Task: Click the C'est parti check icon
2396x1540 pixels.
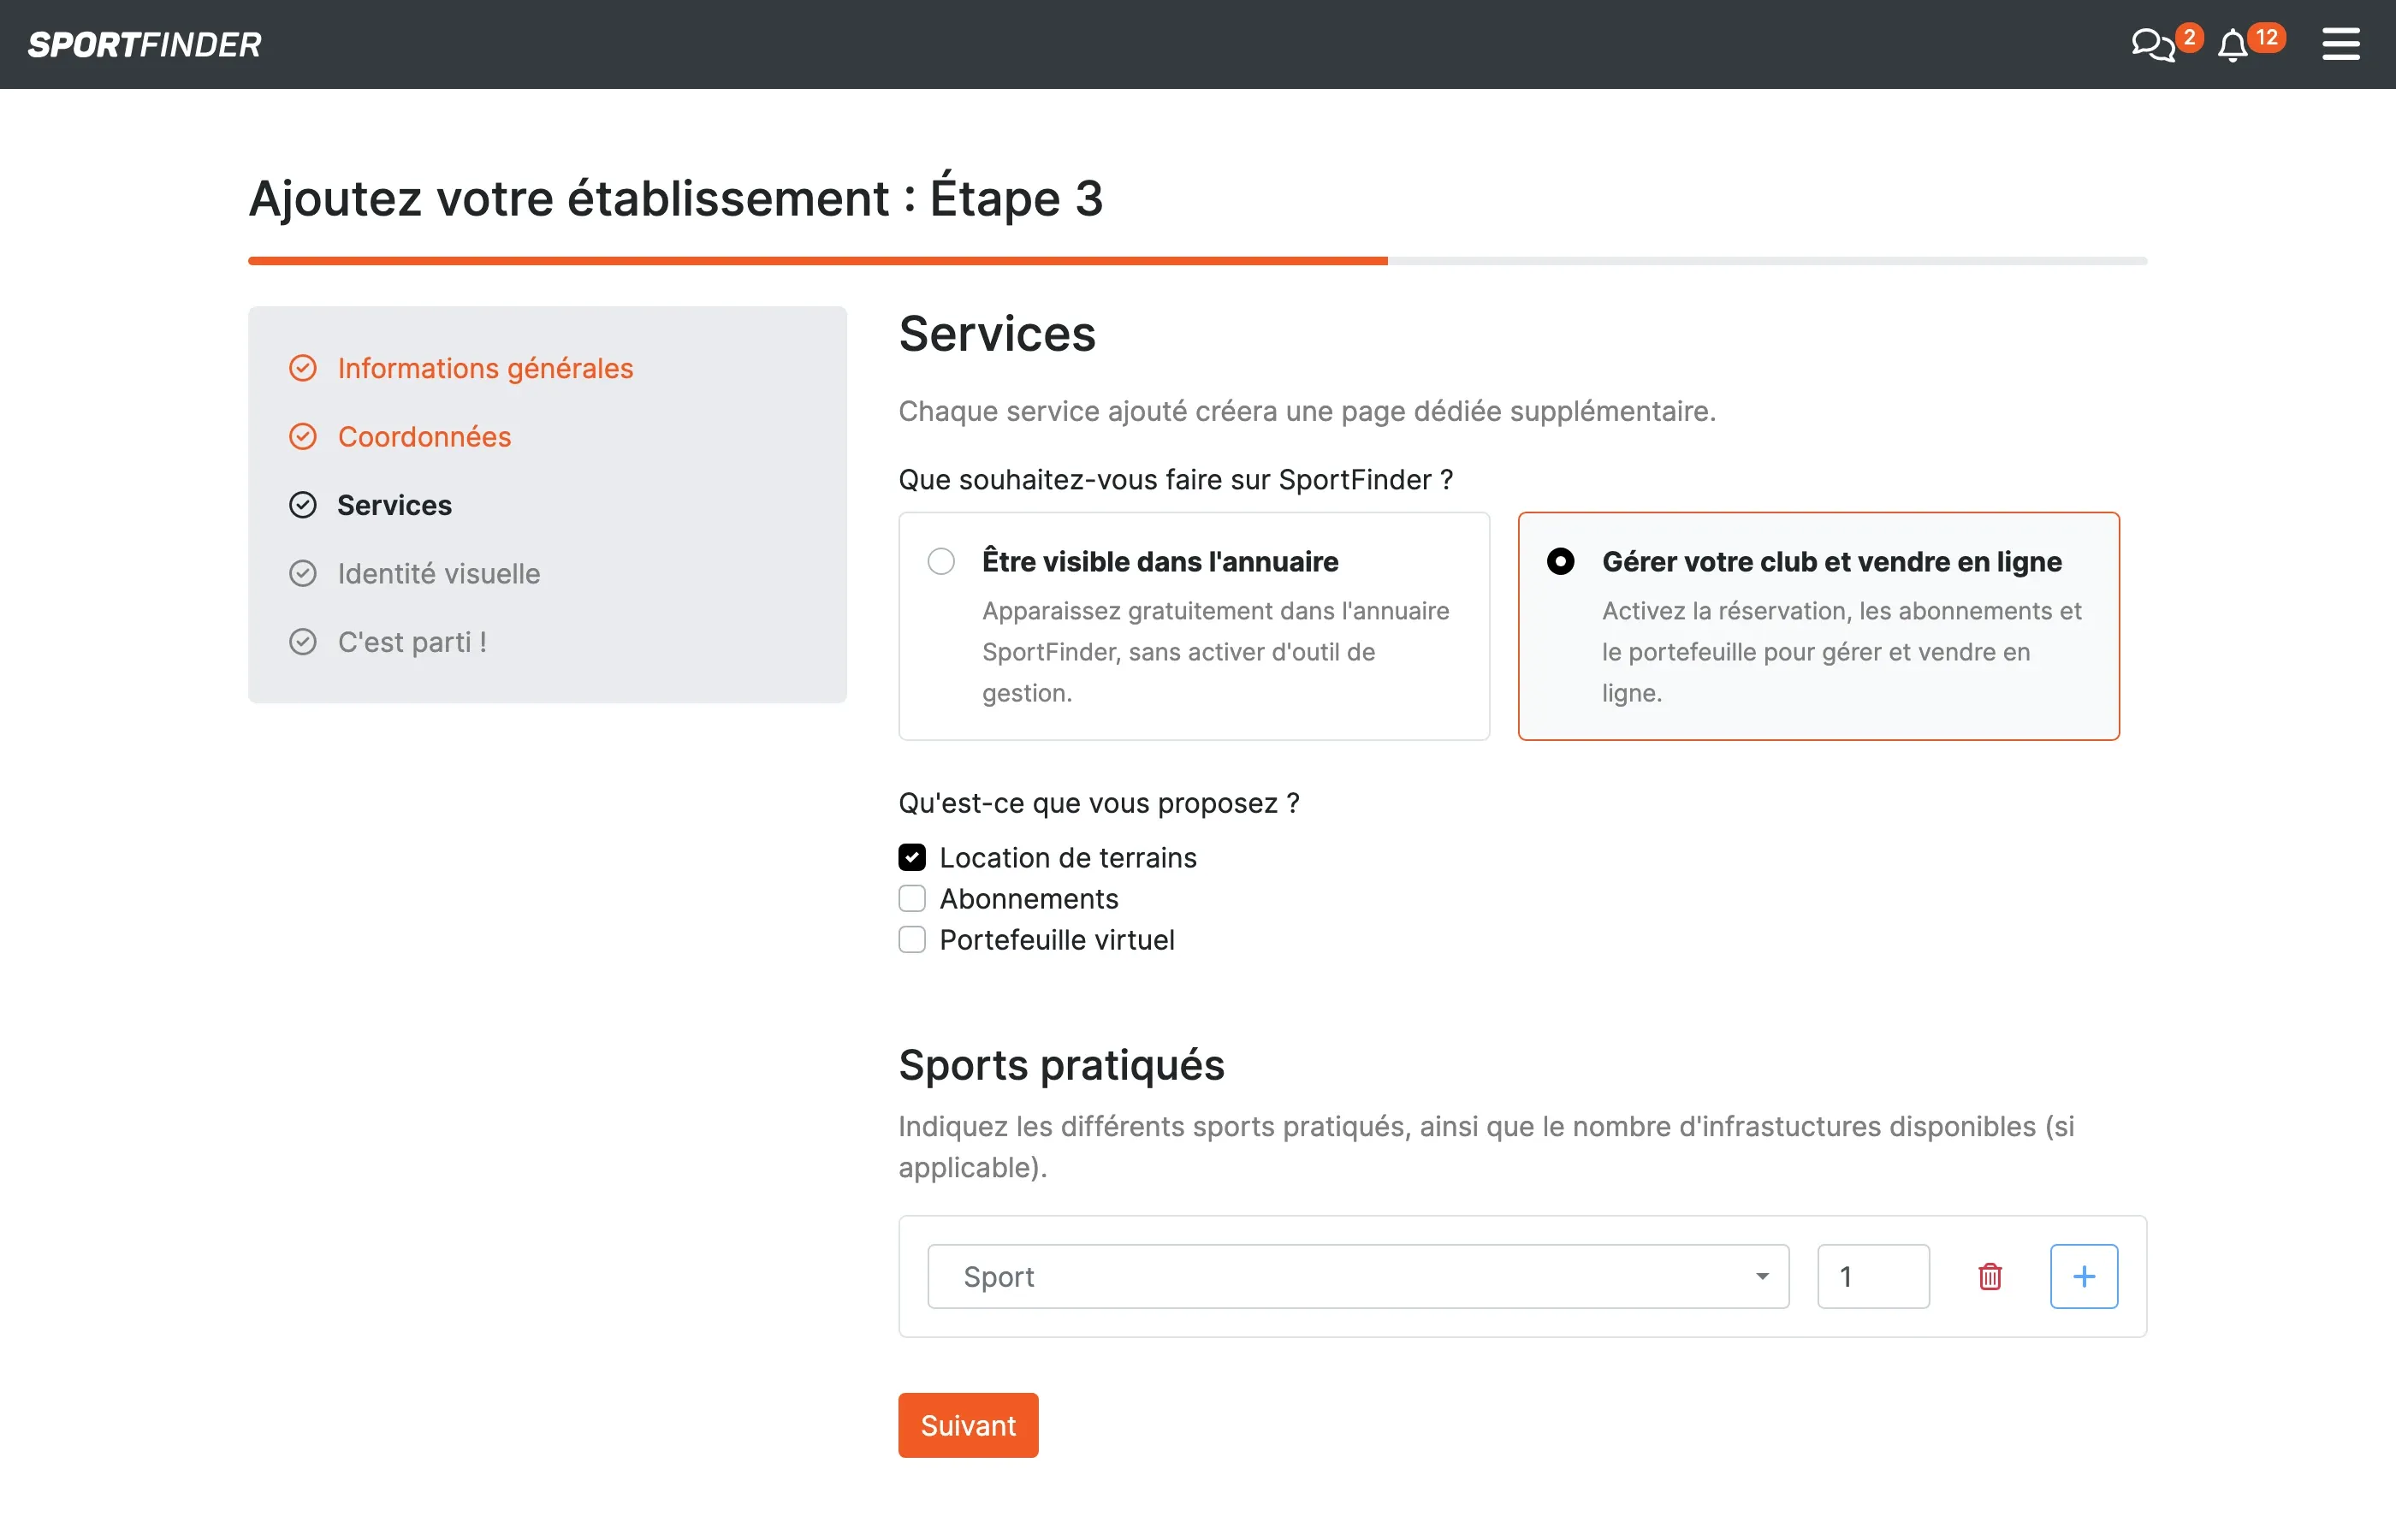Action: coord(303,642)
